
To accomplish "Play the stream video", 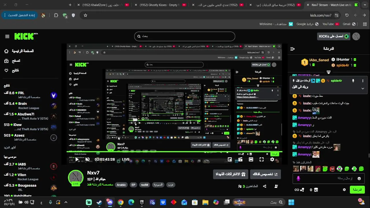I will [77, 159].
